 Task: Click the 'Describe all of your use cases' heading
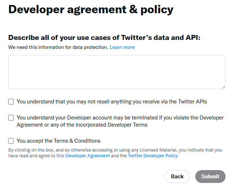point(104,37)
